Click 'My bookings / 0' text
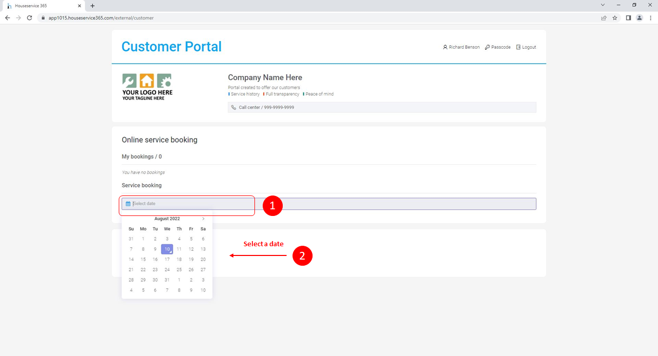 tap(142, 156)
